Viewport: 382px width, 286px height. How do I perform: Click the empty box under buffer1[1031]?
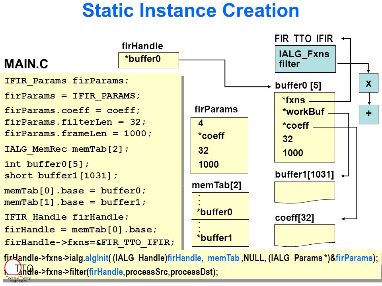tap(304, 192)
